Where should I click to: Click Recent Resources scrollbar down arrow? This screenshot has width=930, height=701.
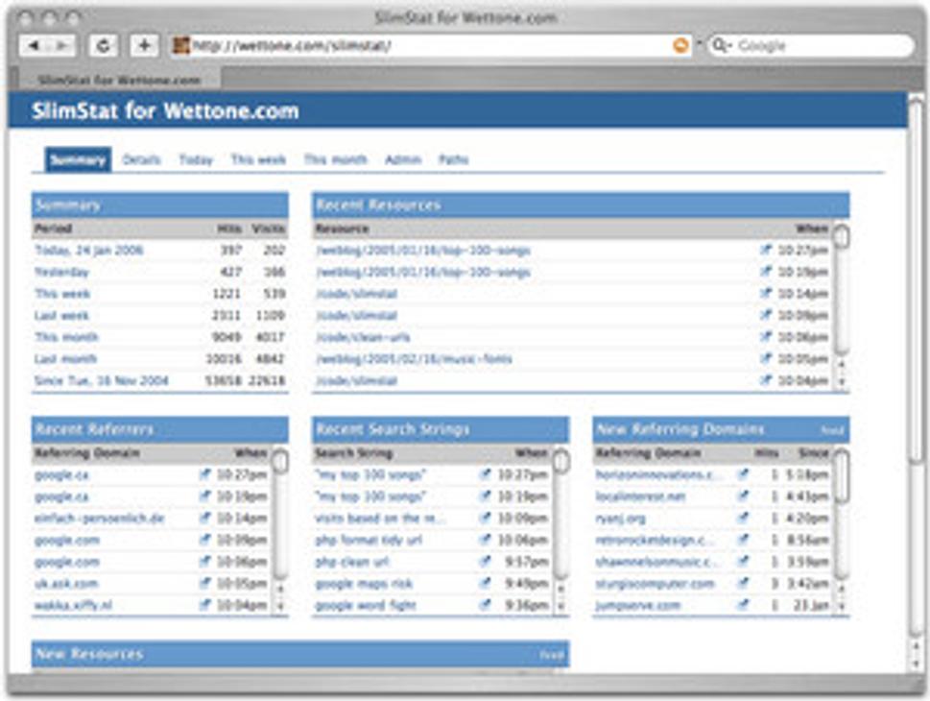pos(841,381)
